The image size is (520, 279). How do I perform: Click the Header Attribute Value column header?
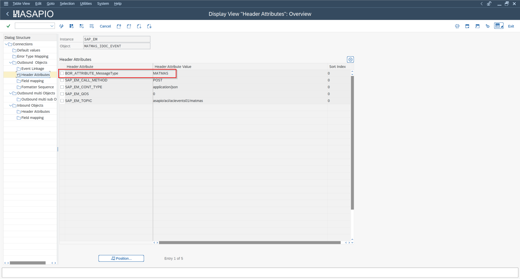[x=240, y=67]
